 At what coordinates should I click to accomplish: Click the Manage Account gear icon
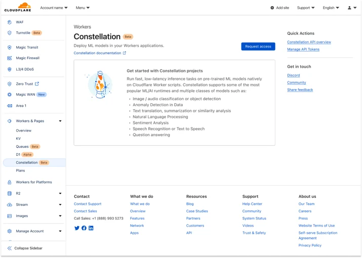pos(9,231)
